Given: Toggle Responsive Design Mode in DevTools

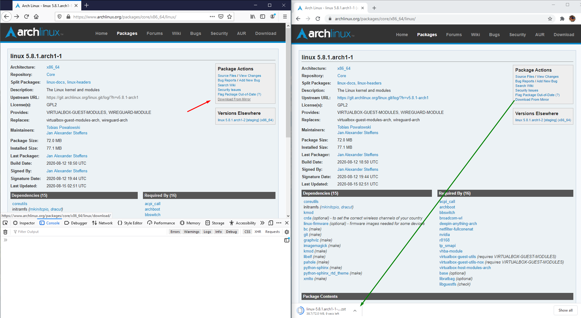Looking at the screenshot, I should coord(271,223).
